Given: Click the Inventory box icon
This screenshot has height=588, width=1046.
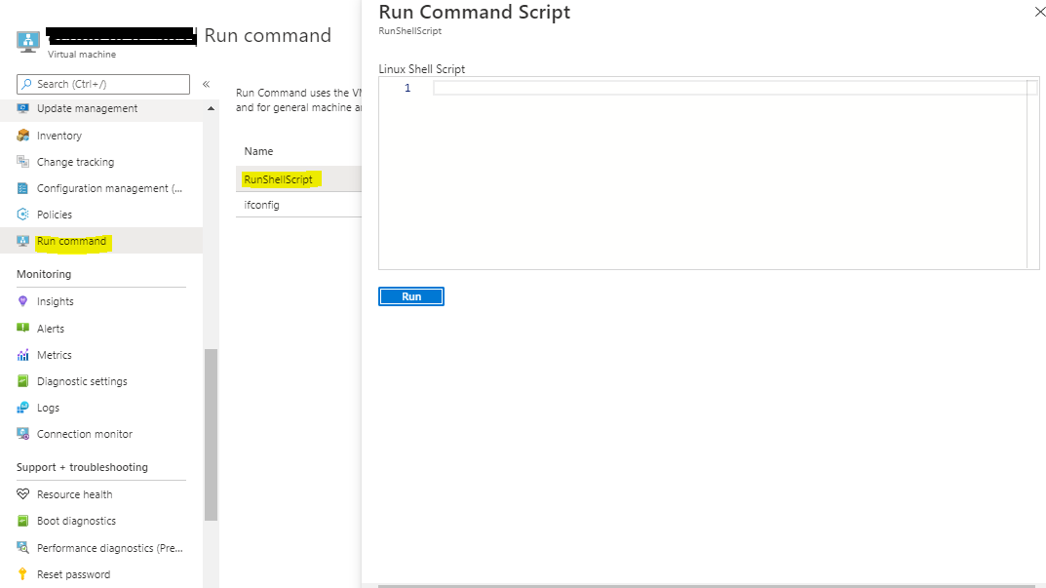Looking at the screenshot, I should (x=23, y=136).
